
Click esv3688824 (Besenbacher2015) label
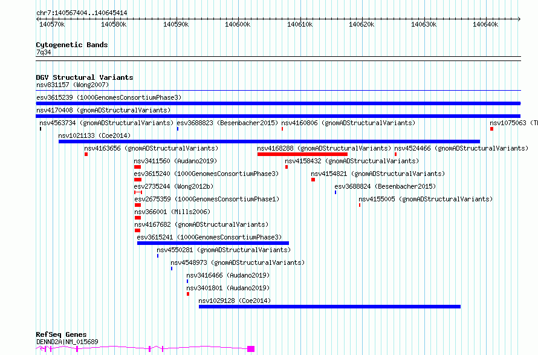click(x=385, y=186)
